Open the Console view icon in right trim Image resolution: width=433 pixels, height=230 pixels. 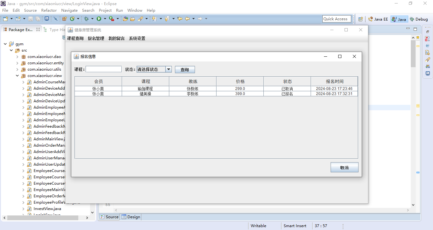[x=428, y=73]
